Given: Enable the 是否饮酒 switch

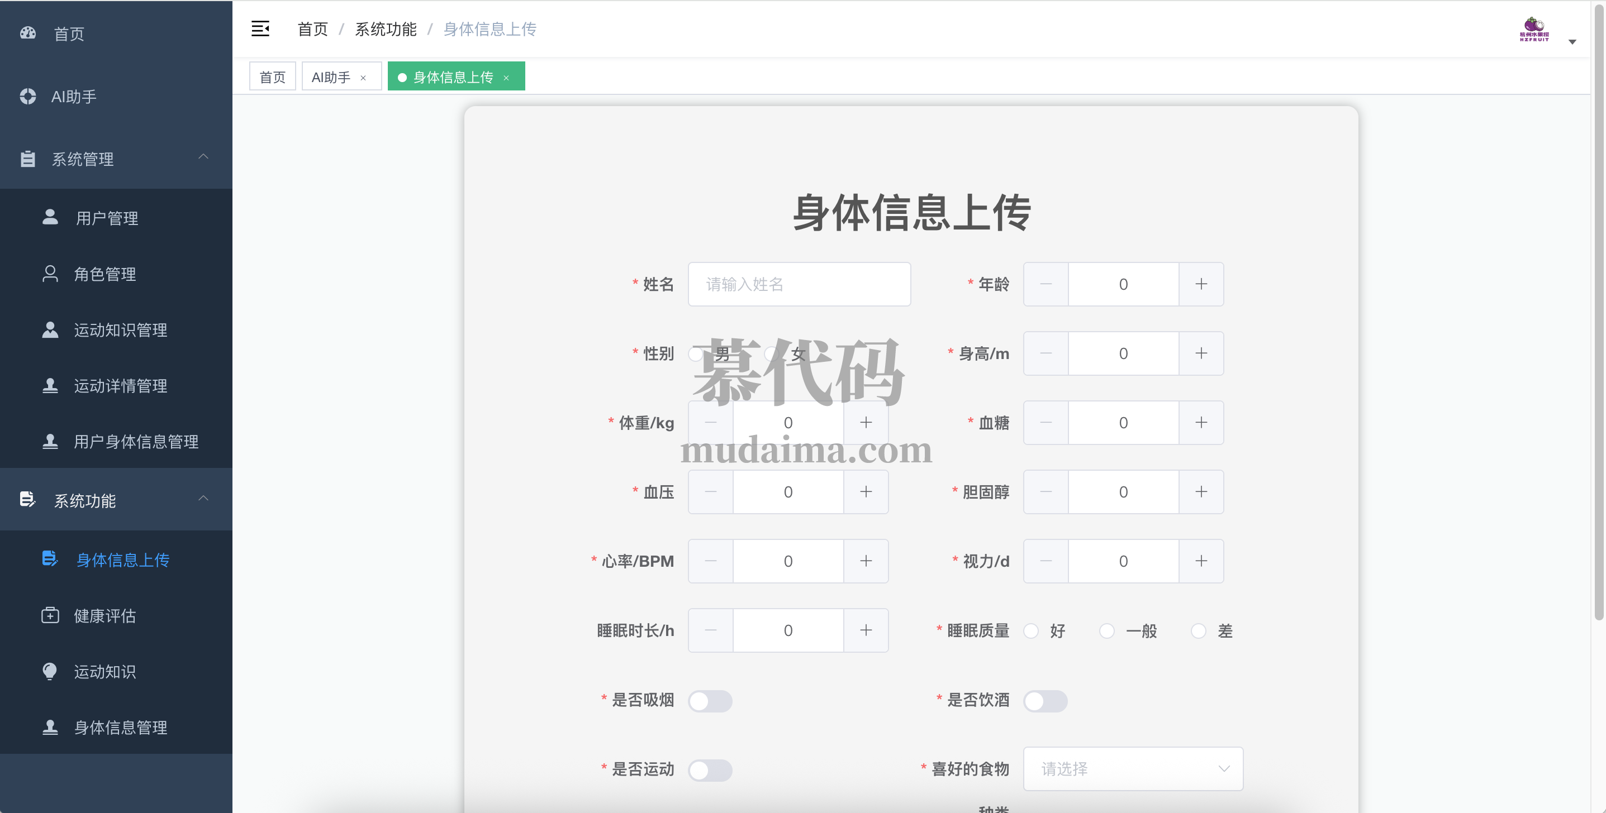Looking at the screenshot, I should click(x=1045, y=701).
